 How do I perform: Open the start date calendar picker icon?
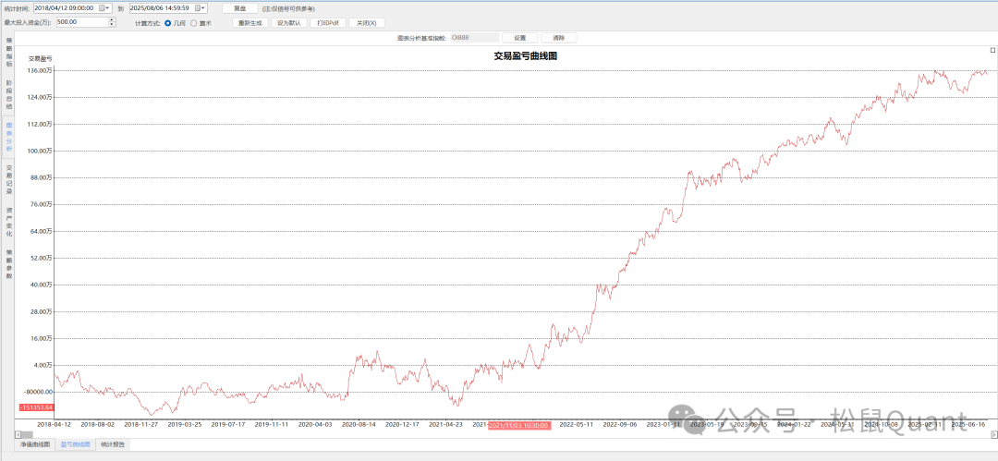point(102,7)
